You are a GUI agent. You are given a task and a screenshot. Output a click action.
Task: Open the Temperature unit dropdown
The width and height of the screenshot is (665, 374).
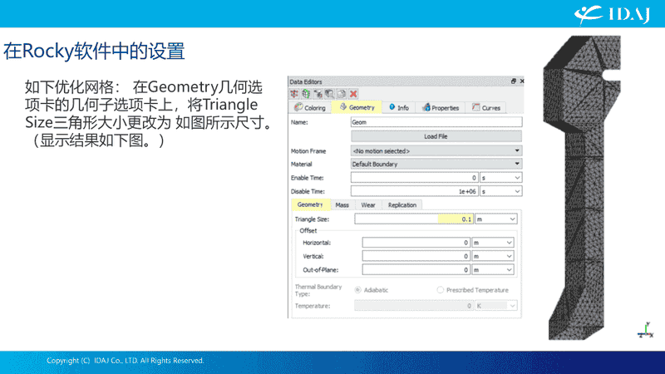[x=495, y=306]
